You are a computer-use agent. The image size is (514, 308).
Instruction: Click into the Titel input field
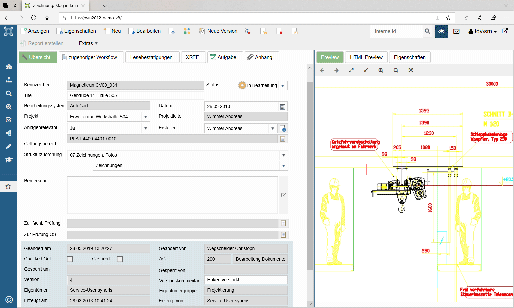[x=136, y=95]
